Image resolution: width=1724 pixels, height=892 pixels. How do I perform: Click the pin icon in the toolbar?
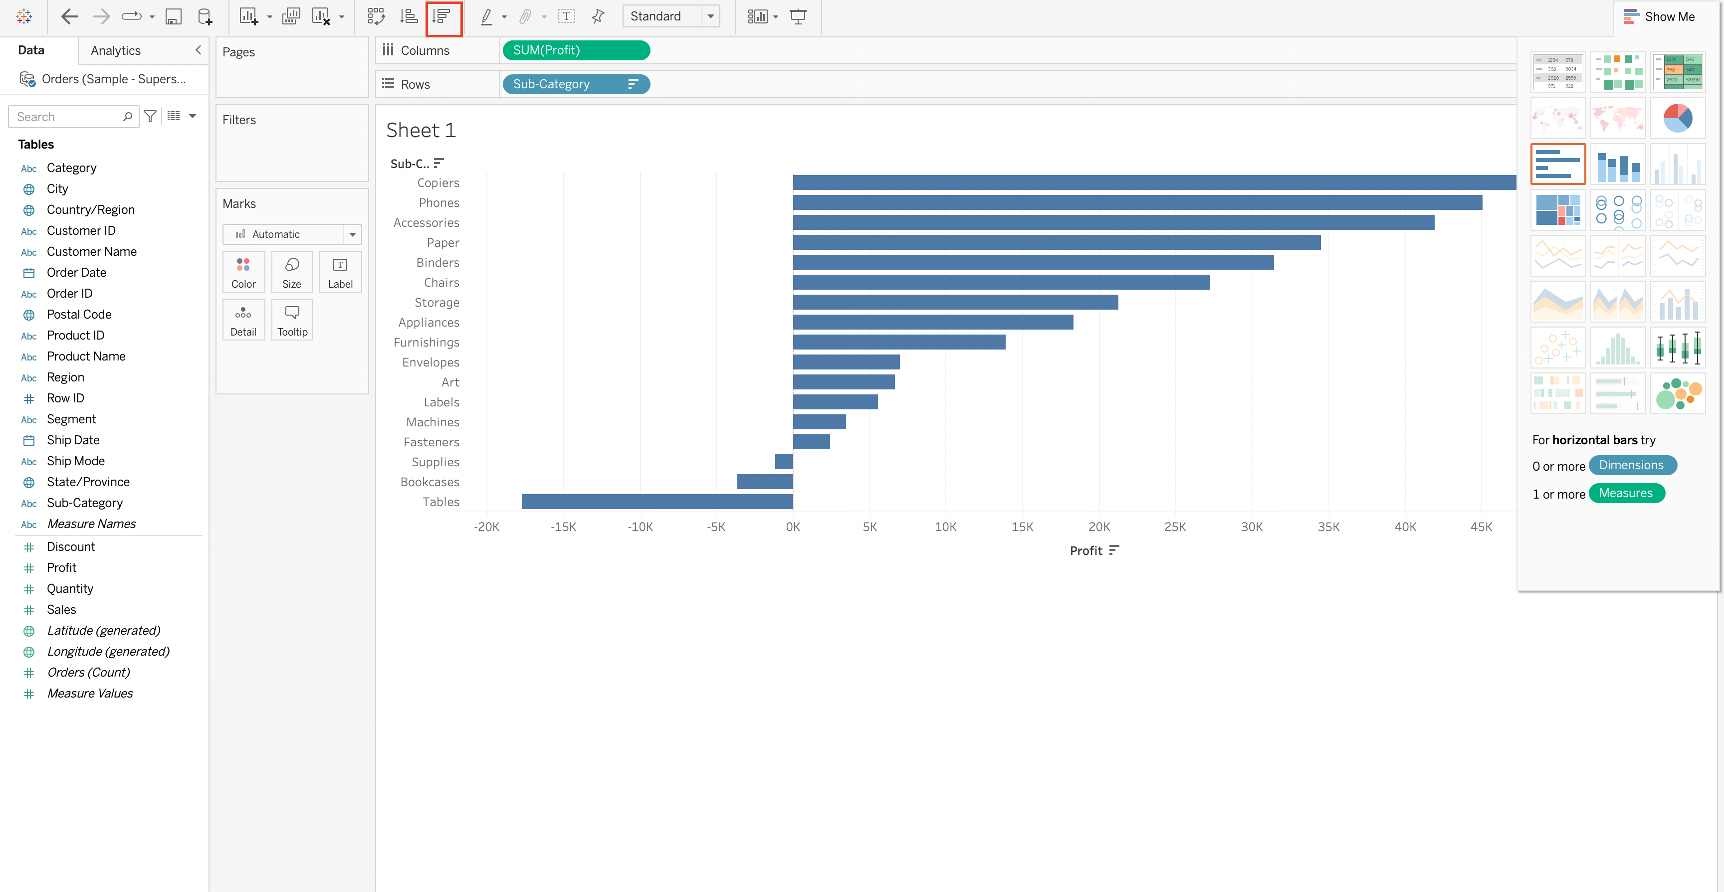[x=597, y=16]
